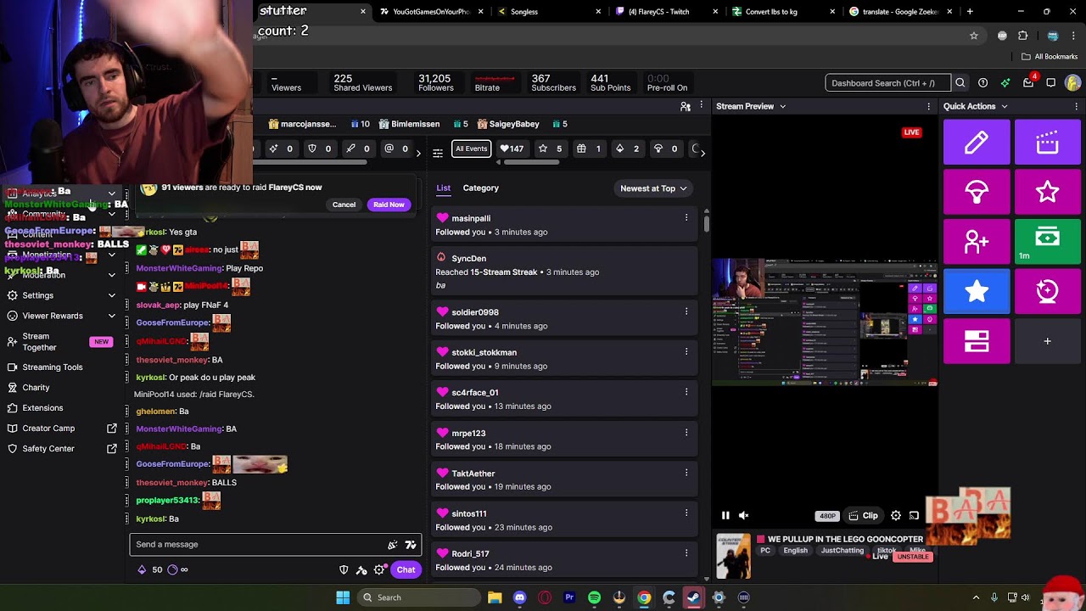The image size is (1086, 611).
Task: Open Streaming Tools in sidebar
Action: coord(53,367)
